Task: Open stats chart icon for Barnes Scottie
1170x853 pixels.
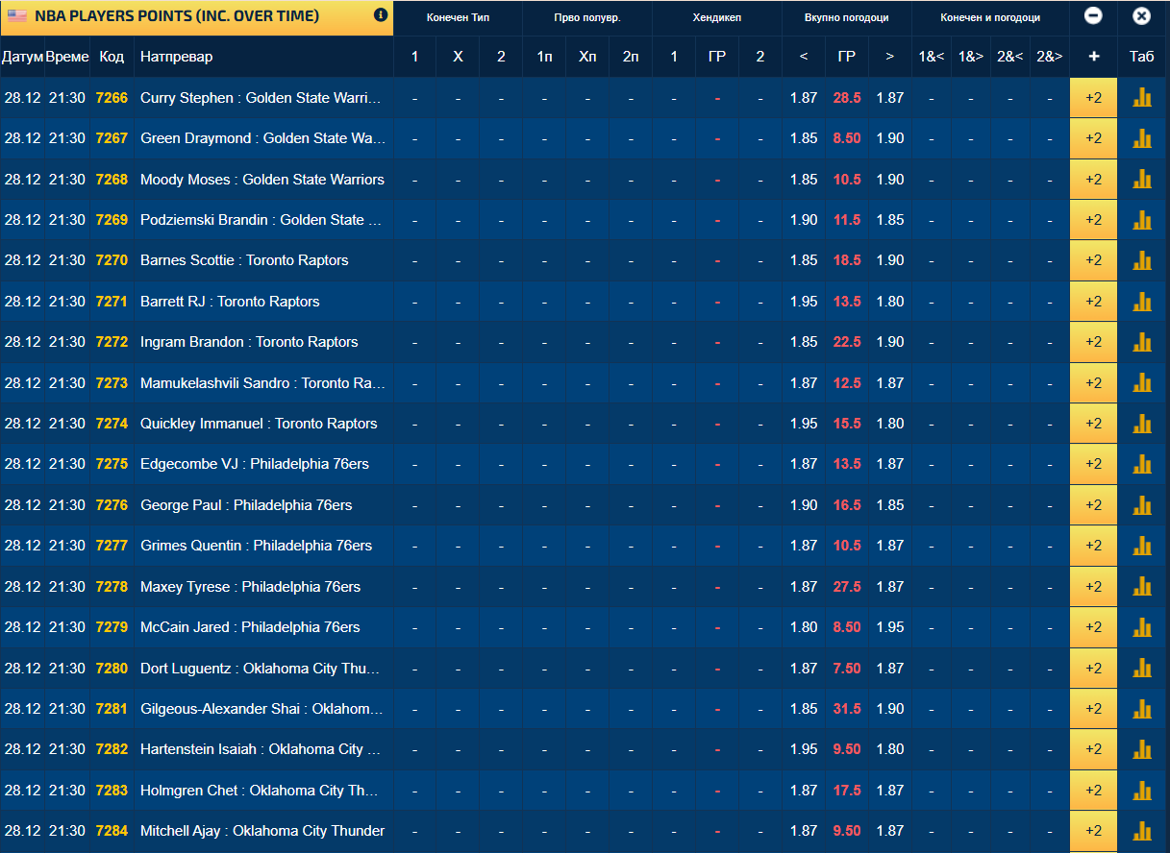Action: (x=1142, y=260)
